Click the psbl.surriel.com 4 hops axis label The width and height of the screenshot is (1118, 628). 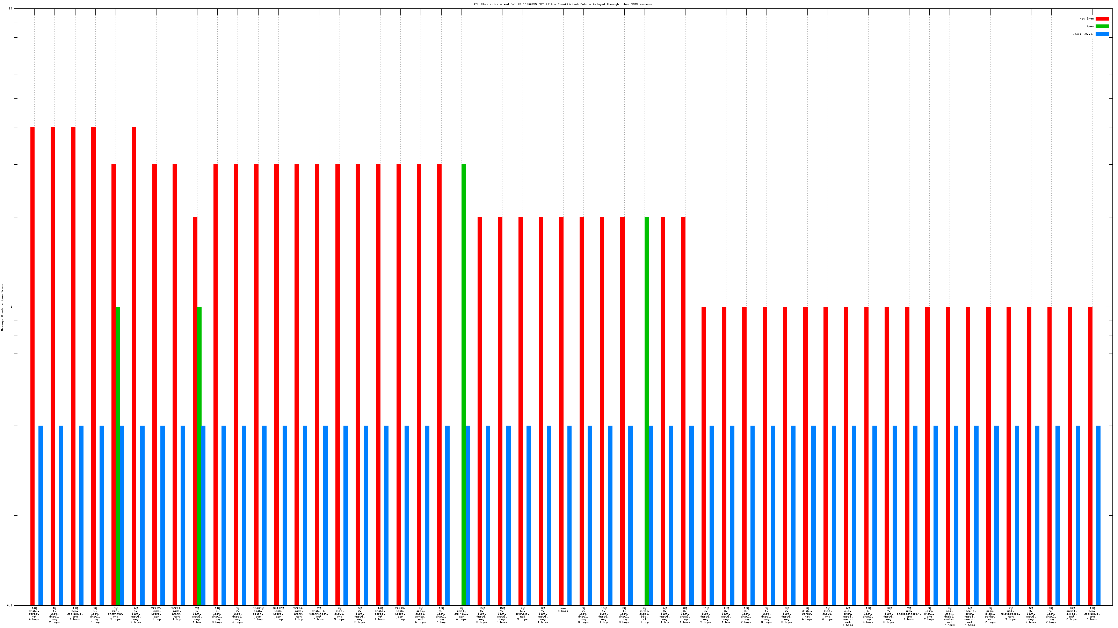point(461,614)
